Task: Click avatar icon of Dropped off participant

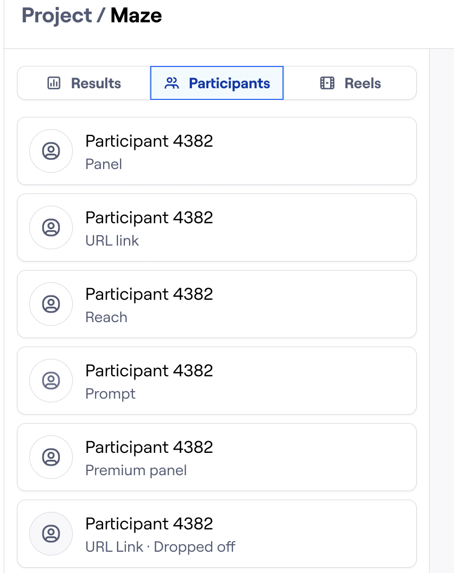Action: coord(51,534)
